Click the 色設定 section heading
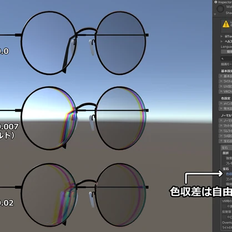 click(226, 98)
